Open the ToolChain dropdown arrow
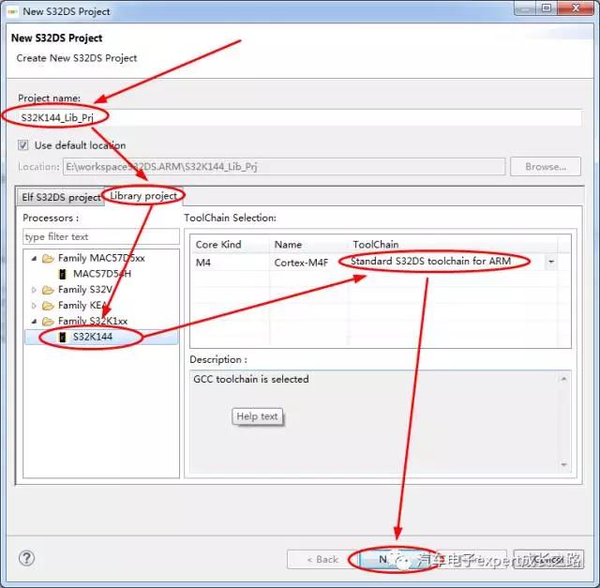600x588 pixels. pyautogui.click(x=550, y=262)
